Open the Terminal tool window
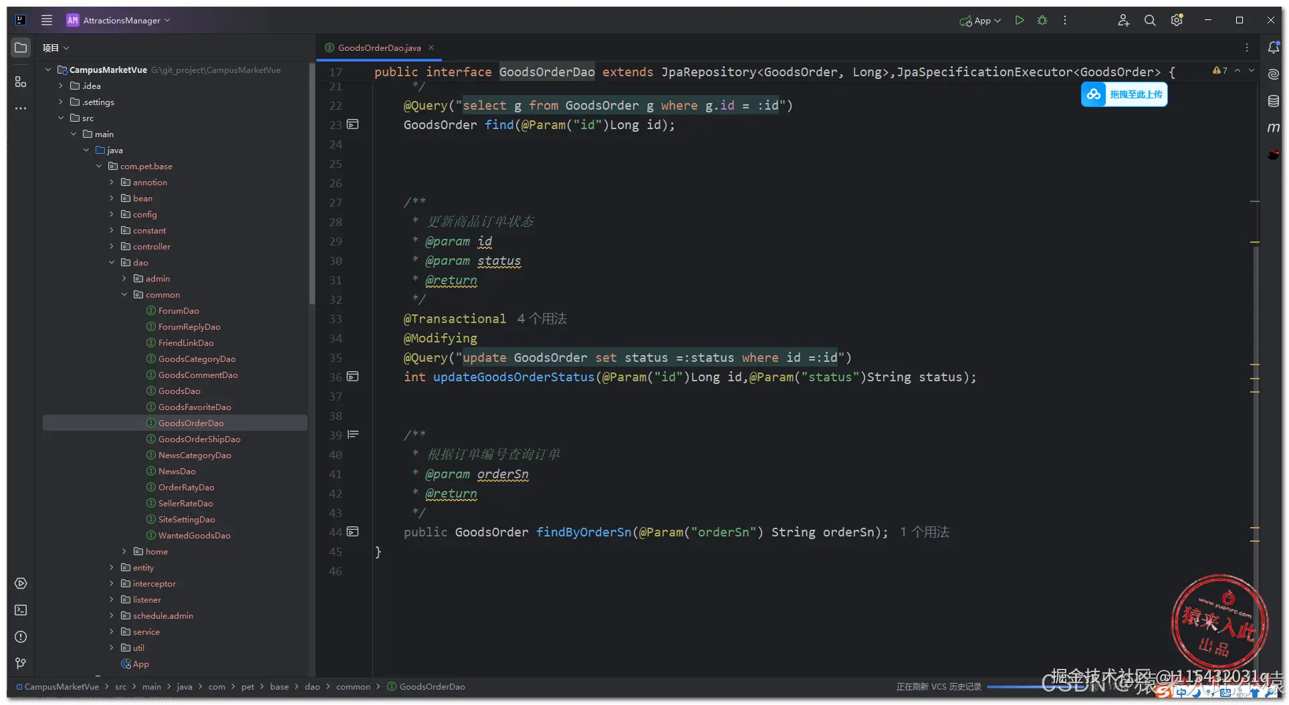This screenshot has height=705, width=1289. pos(21,610)
